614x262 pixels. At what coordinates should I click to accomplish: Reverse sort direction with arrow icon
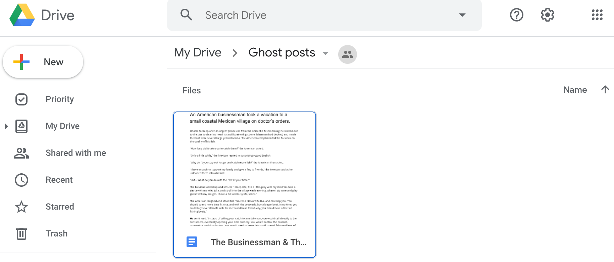(605, 90)
